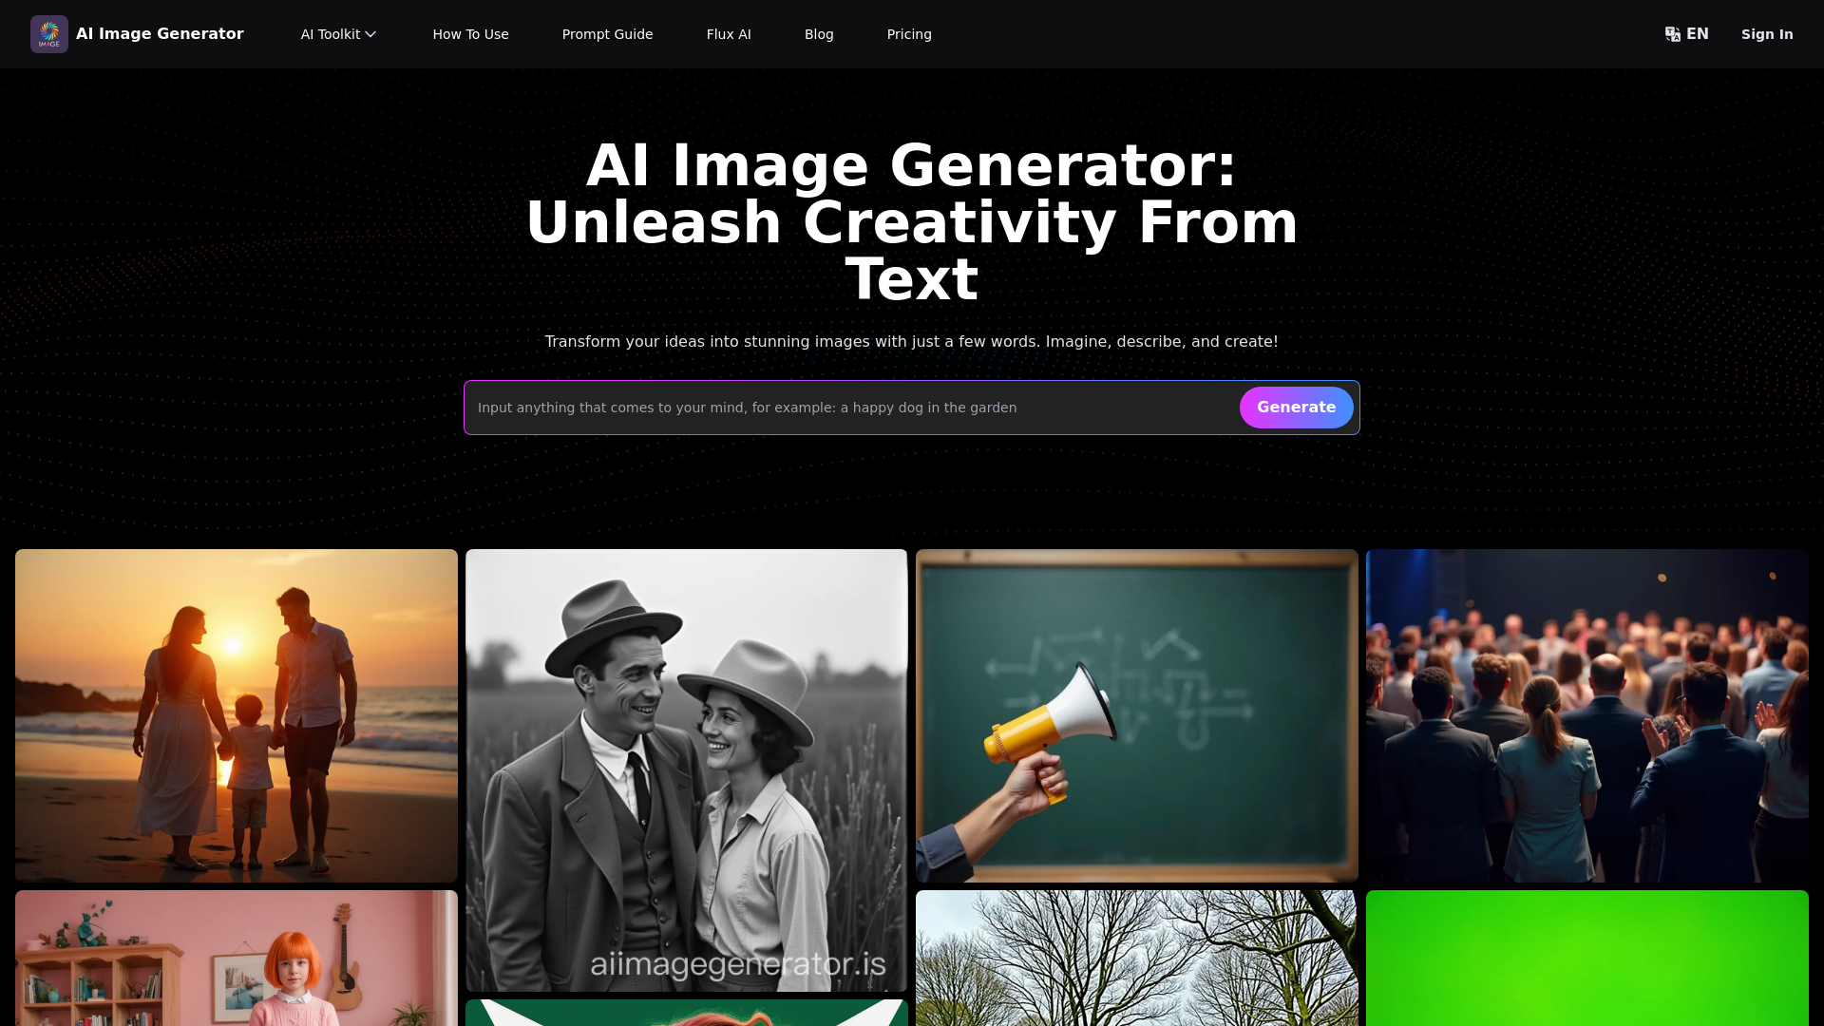Click the How To Use nav link

[x=470, y=34]
